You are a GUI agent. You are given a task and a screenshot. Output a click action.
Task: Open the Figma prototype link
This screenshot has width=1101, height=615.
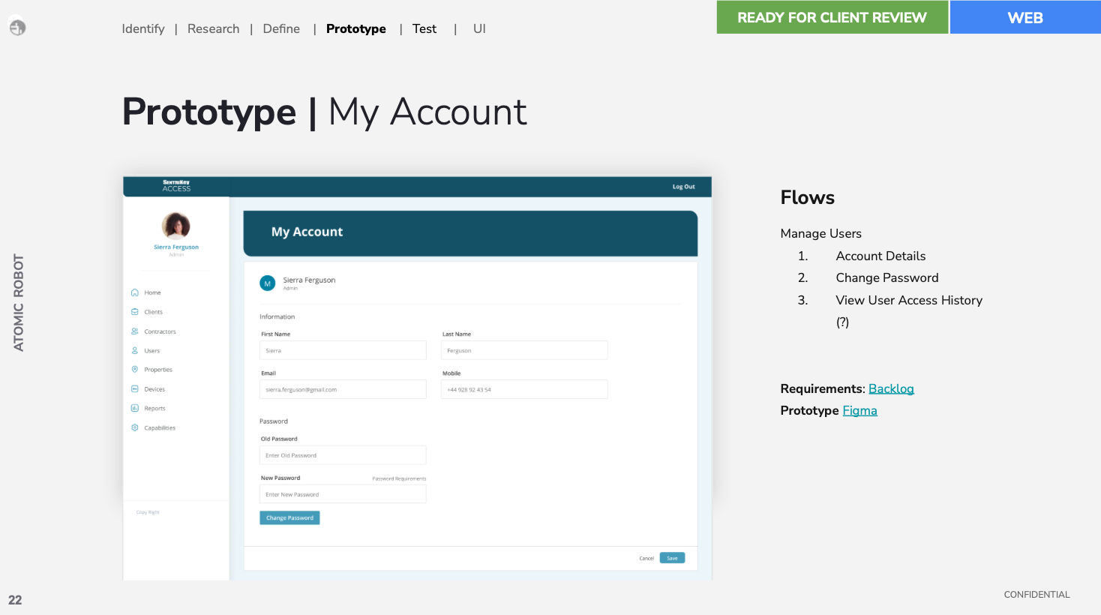(x=859, y=410)
